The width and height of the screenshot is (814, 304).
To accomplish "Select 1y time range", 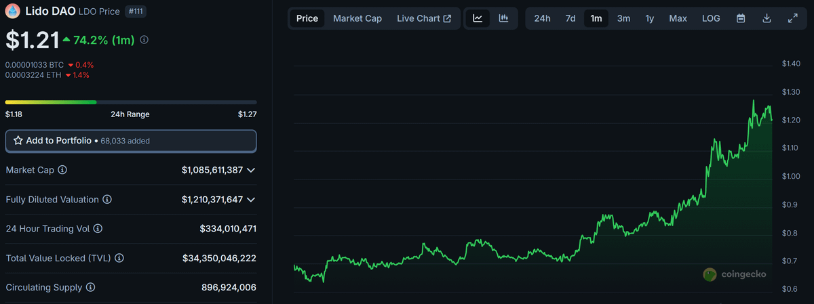I will click(650, 18).
